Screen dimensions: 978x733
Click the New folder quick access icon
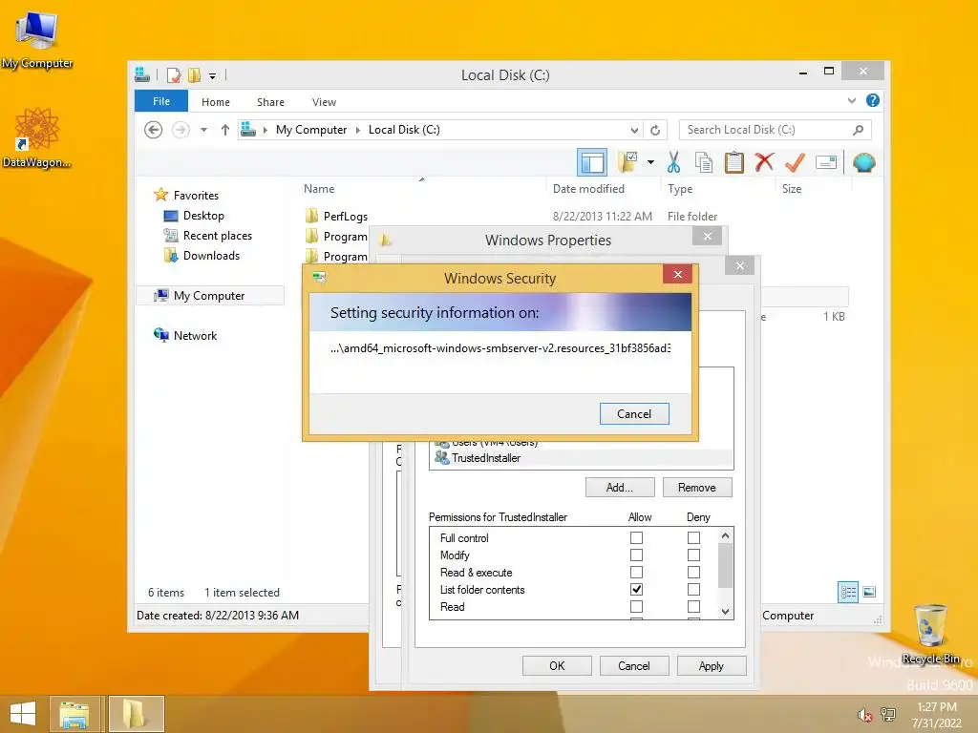point(195,75)
